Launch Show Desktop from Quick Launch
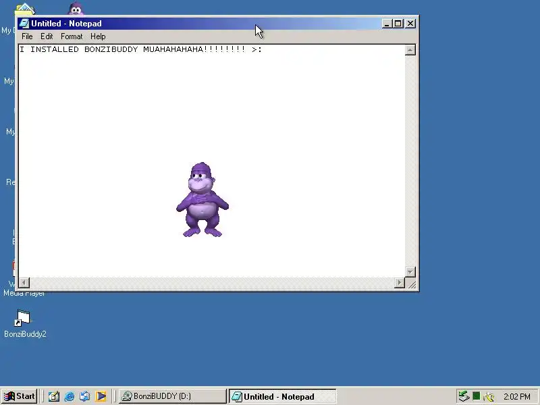The image size is (540, 405). pyautogui.click(x=54, y=396)
